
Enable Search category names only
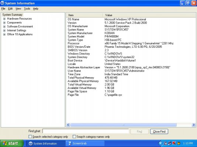coord(74,136)
